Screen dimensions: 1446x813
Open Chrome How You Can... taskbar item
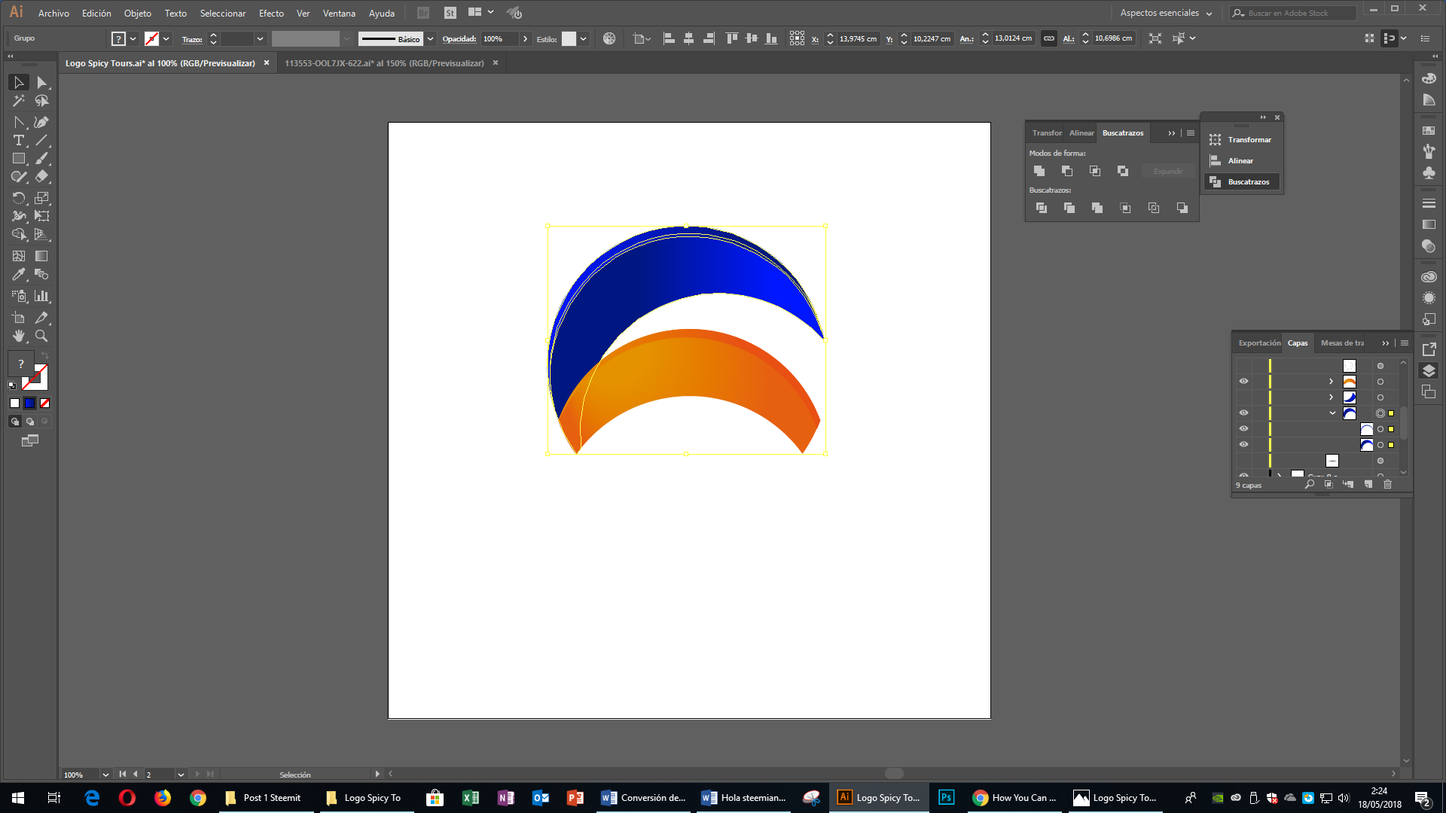click(x=1014, y=797)
